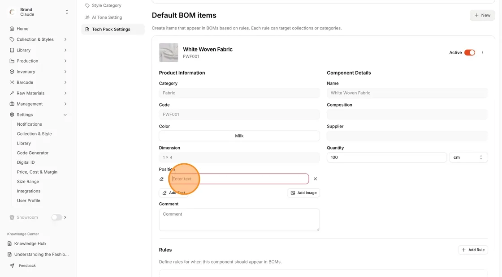
Task: Expand the Production menu
Action: click(x=65, y=61)
